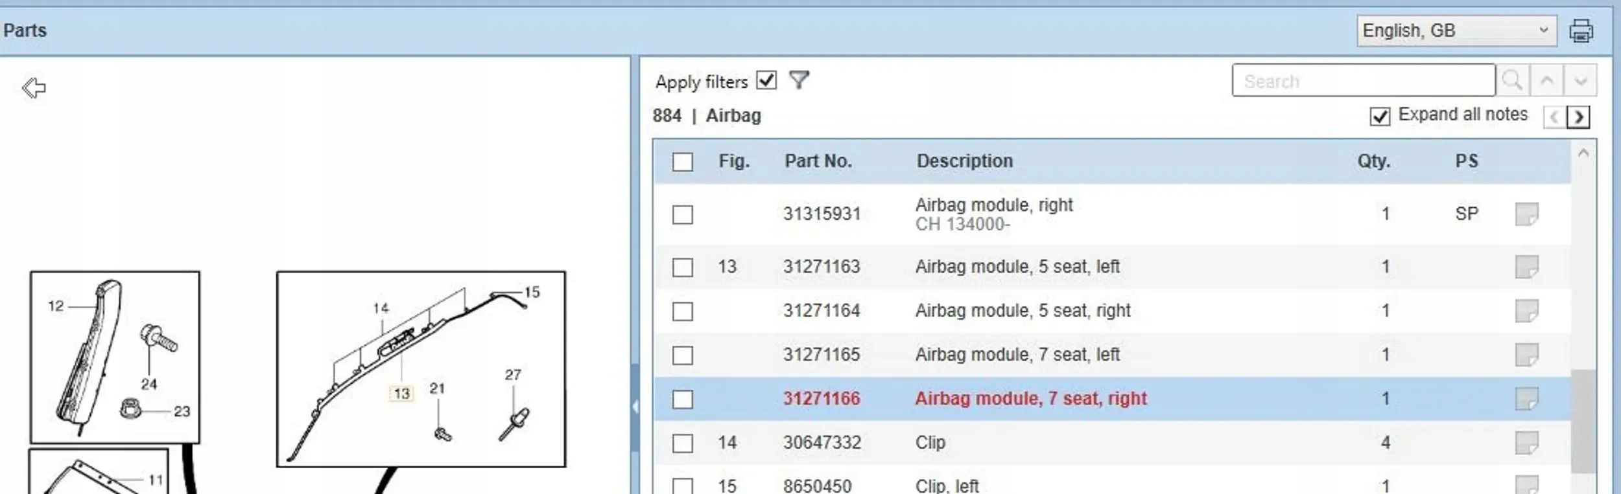
Task: Tick checkbox for part 31271163
Action: [x=682, y=267]
